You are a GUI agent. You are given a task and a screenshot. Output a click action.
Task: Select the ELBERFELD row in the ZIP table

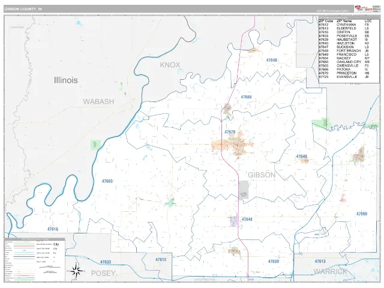coord(344,28)
